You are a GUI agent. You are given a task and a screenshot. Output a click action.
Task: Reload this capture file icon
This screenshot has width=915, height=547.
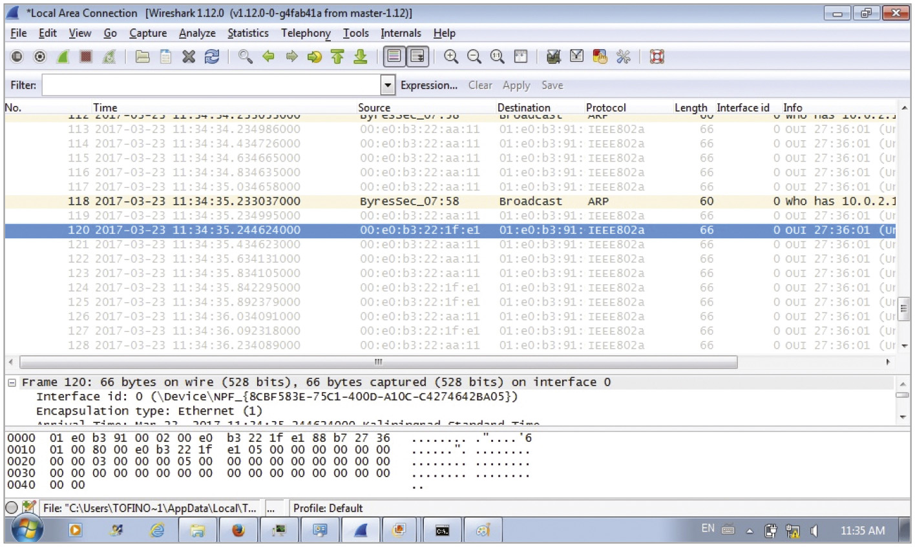tap(212, 57)
